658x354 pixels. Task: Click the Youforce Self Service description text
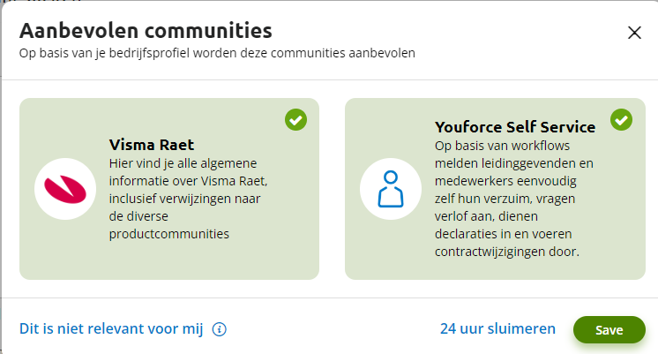512,199
